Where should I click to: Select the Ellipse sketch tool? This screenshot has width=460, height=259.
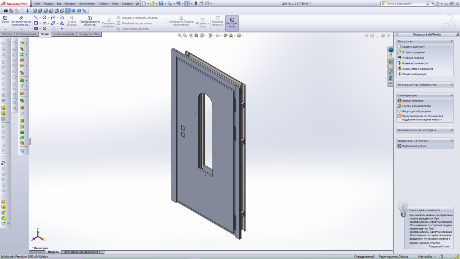(x=53, y=23)
